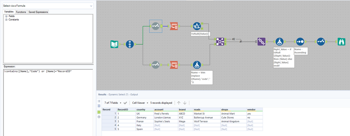Open the Results panel help icon
The width and height of the screenshot is (350, 136).
click(99, 117)
